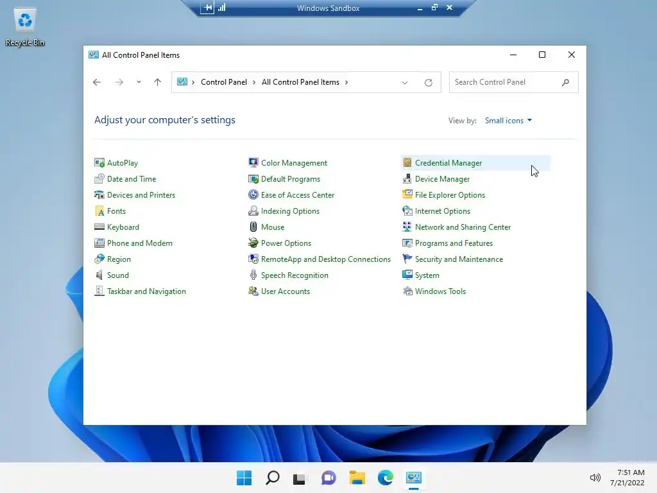The width and height of the screenshot is (657, 493).
Task: Go forward using the forward arrow
Action: click(x=119, y=82)
